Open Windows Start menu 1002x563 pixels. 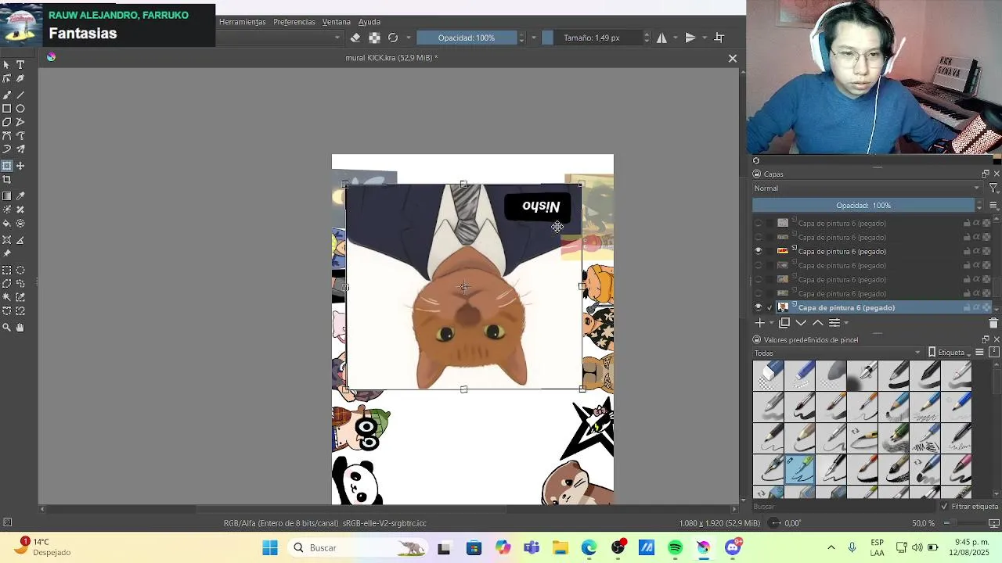click(x=270, y=548)
